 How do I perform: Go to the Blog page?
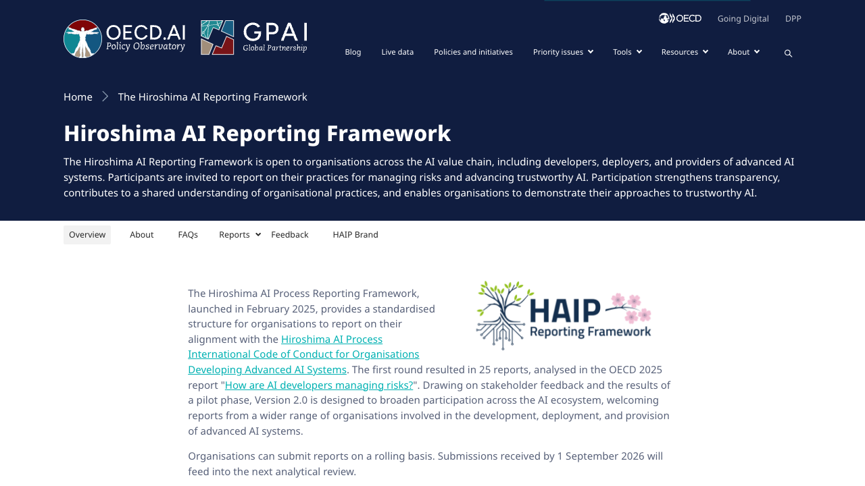tap(353, 52)
